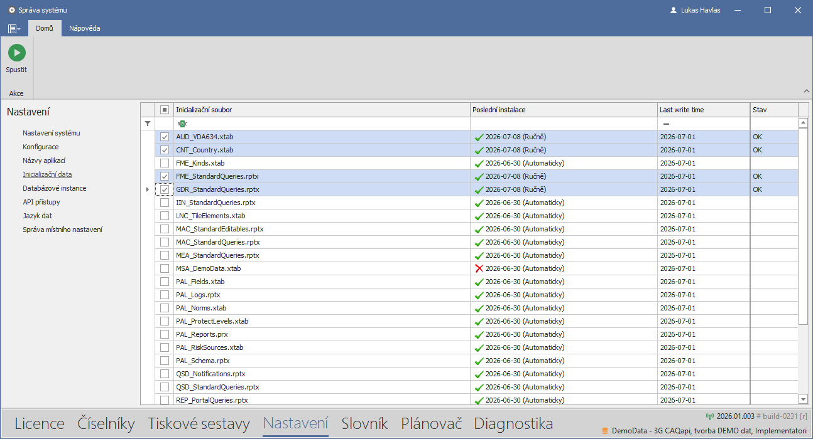Uncheck the GDR_StandardQueries.rptx checkbox

point(165,189)
